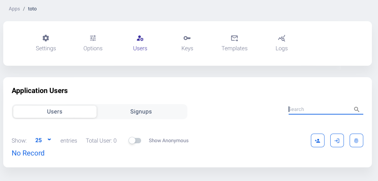The image size is (378, 181).
Task: Open the Logs navigation label
Action: pos(281,48)
